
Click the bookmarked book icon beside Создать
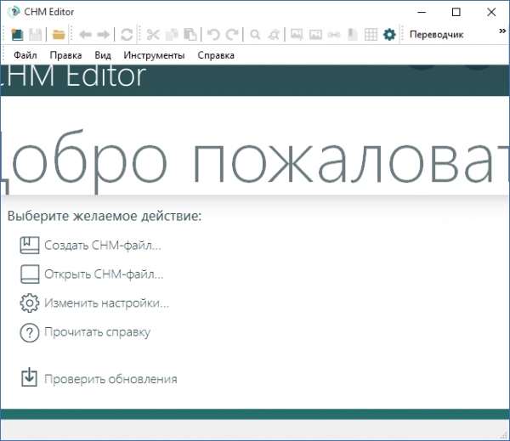pyautogui.click(x=30, y=245)
